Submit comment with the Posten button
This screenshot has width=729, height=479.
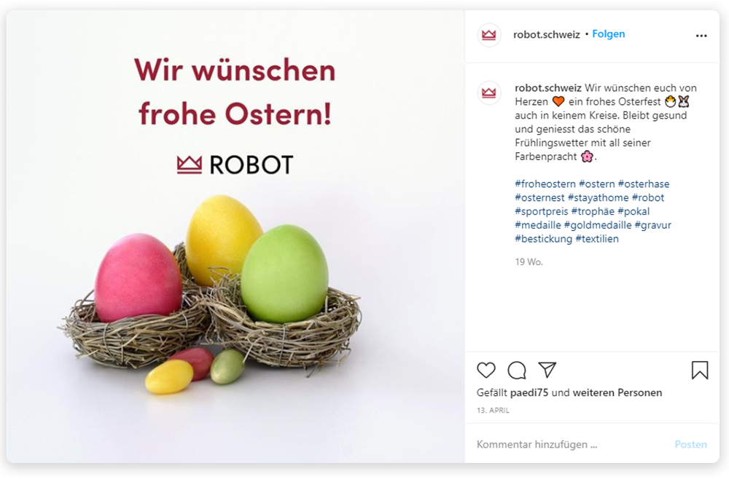click(x=690, y=445)
